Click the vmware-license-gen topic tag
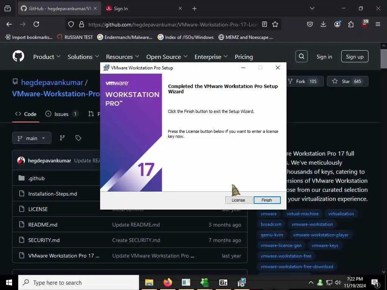This screenshot has width=387, height=290. pos(281,245)
